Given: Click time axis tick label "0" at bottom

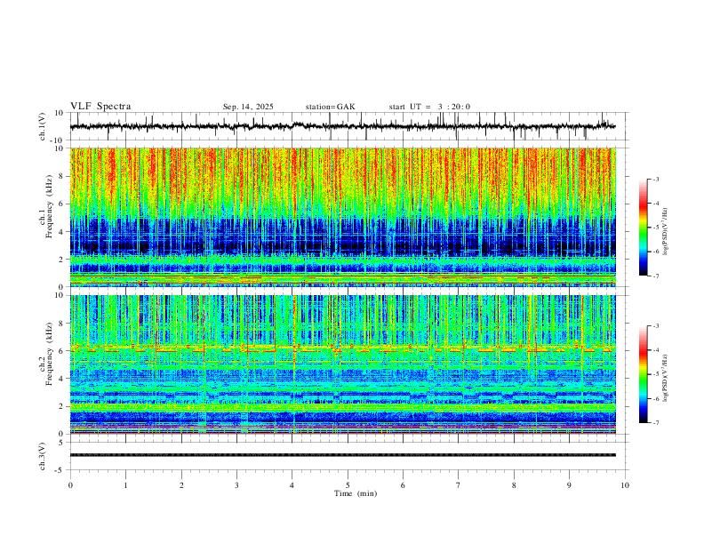Looking at the screenshot, I should (x=70, y=485).
